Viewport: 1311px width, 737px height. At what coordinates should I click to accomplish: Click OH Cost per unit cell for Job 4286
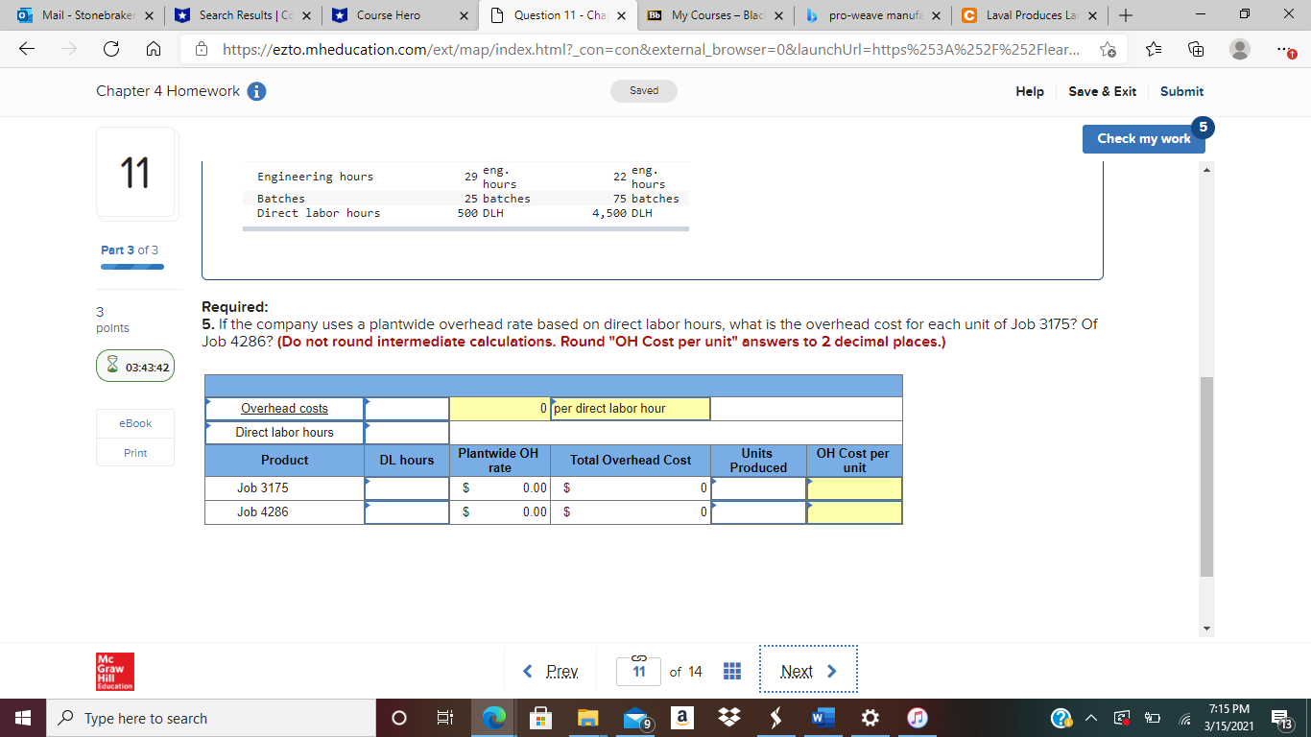tap(854, 512)
